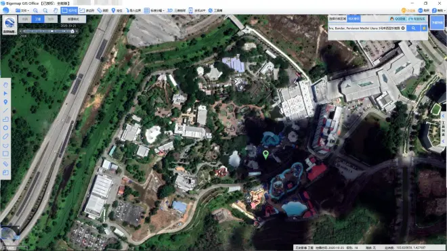Pick the arrow select tool in left sidebar
Screen dimensions: 447x251
point(5,93)
